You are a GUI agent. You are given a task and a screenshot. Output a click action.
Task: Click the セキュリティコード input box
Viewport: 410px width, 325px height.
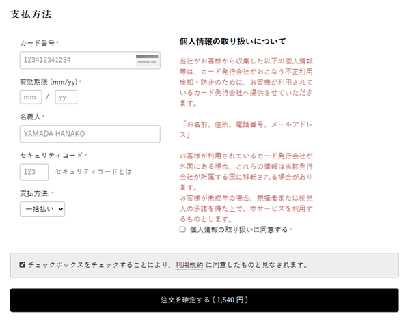click(34, 171)
